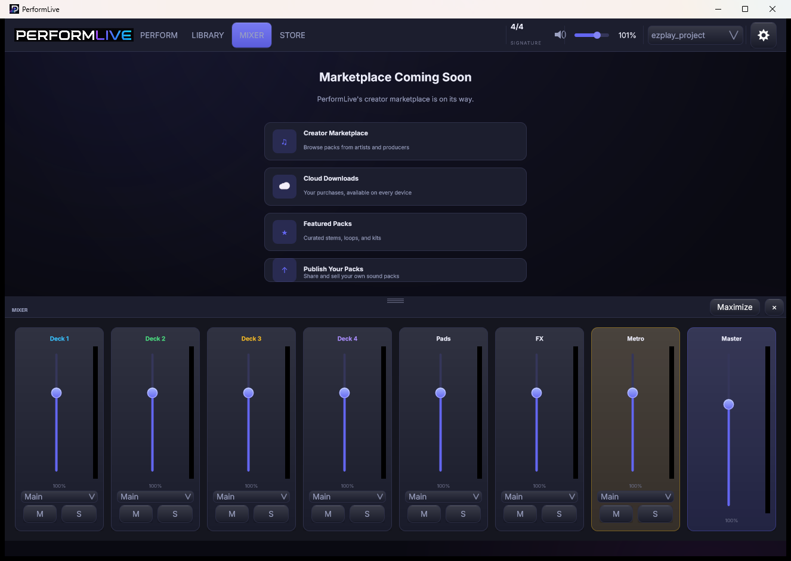This screenshot has width=791, height=561.
Task: Click the Cloud Downloads cloud icon
Action: pos(285,187)
